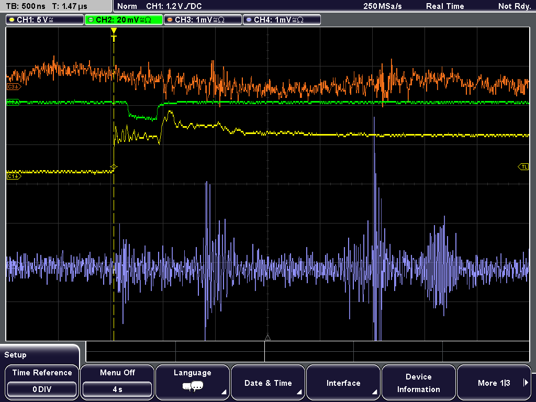Click the memory overview bar below the graph
Screen dimensions: 536x402
pos(308,352)
